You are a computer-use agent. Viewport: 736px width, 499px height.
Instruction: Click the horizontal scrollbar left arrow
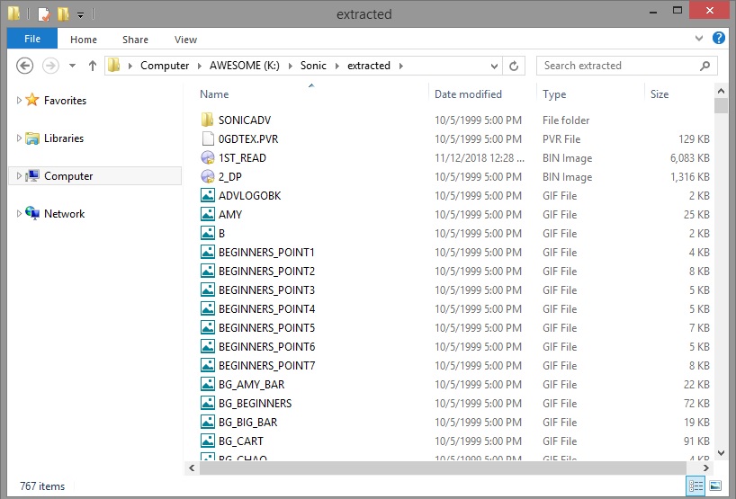pyautogui.click(x=192, y=468)
